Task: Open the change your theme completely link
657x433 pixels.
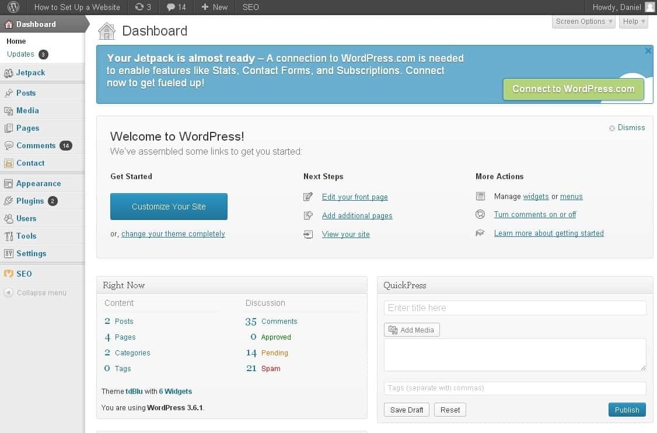Action: coord(173,234)
